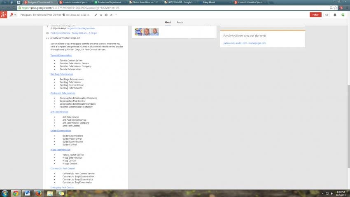Switch to Novus Auto Glass browser tab
Screen dimensions: 350x197
145,2
